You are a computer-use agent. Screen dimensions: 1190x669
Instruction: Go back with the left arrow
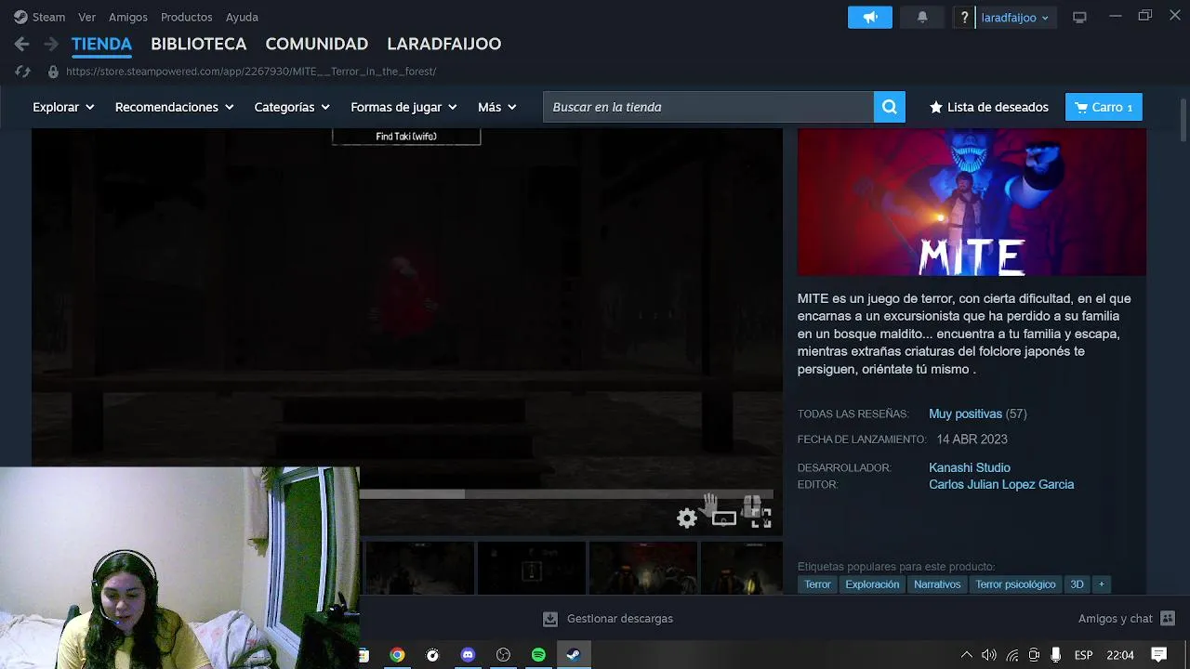click(x=22, y=44)
